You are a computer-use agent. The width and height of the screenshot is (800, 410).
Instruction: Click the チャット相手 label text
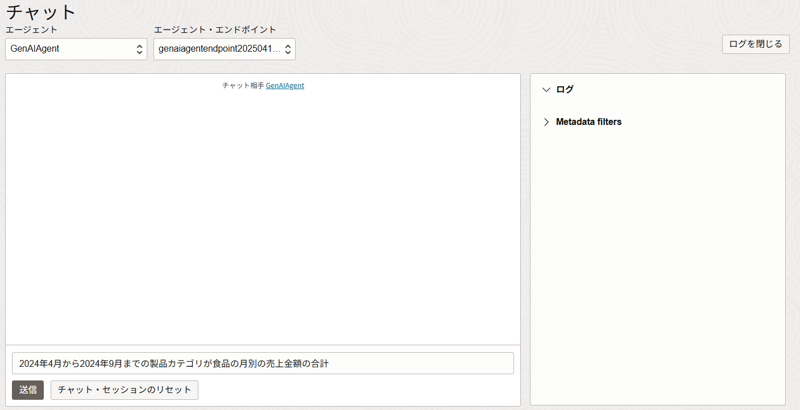(243, 86)
